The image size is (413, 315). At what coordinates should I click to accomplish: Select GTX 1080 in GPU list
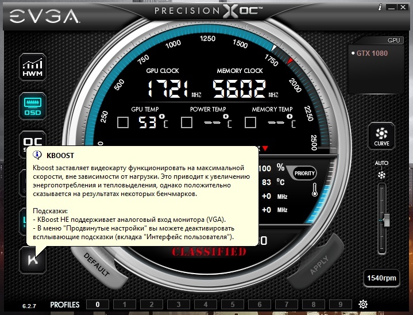pyautogui.click(x=372, y=53)
